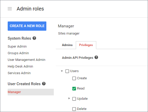Click the Sites manager description text

tap(69, 33)
